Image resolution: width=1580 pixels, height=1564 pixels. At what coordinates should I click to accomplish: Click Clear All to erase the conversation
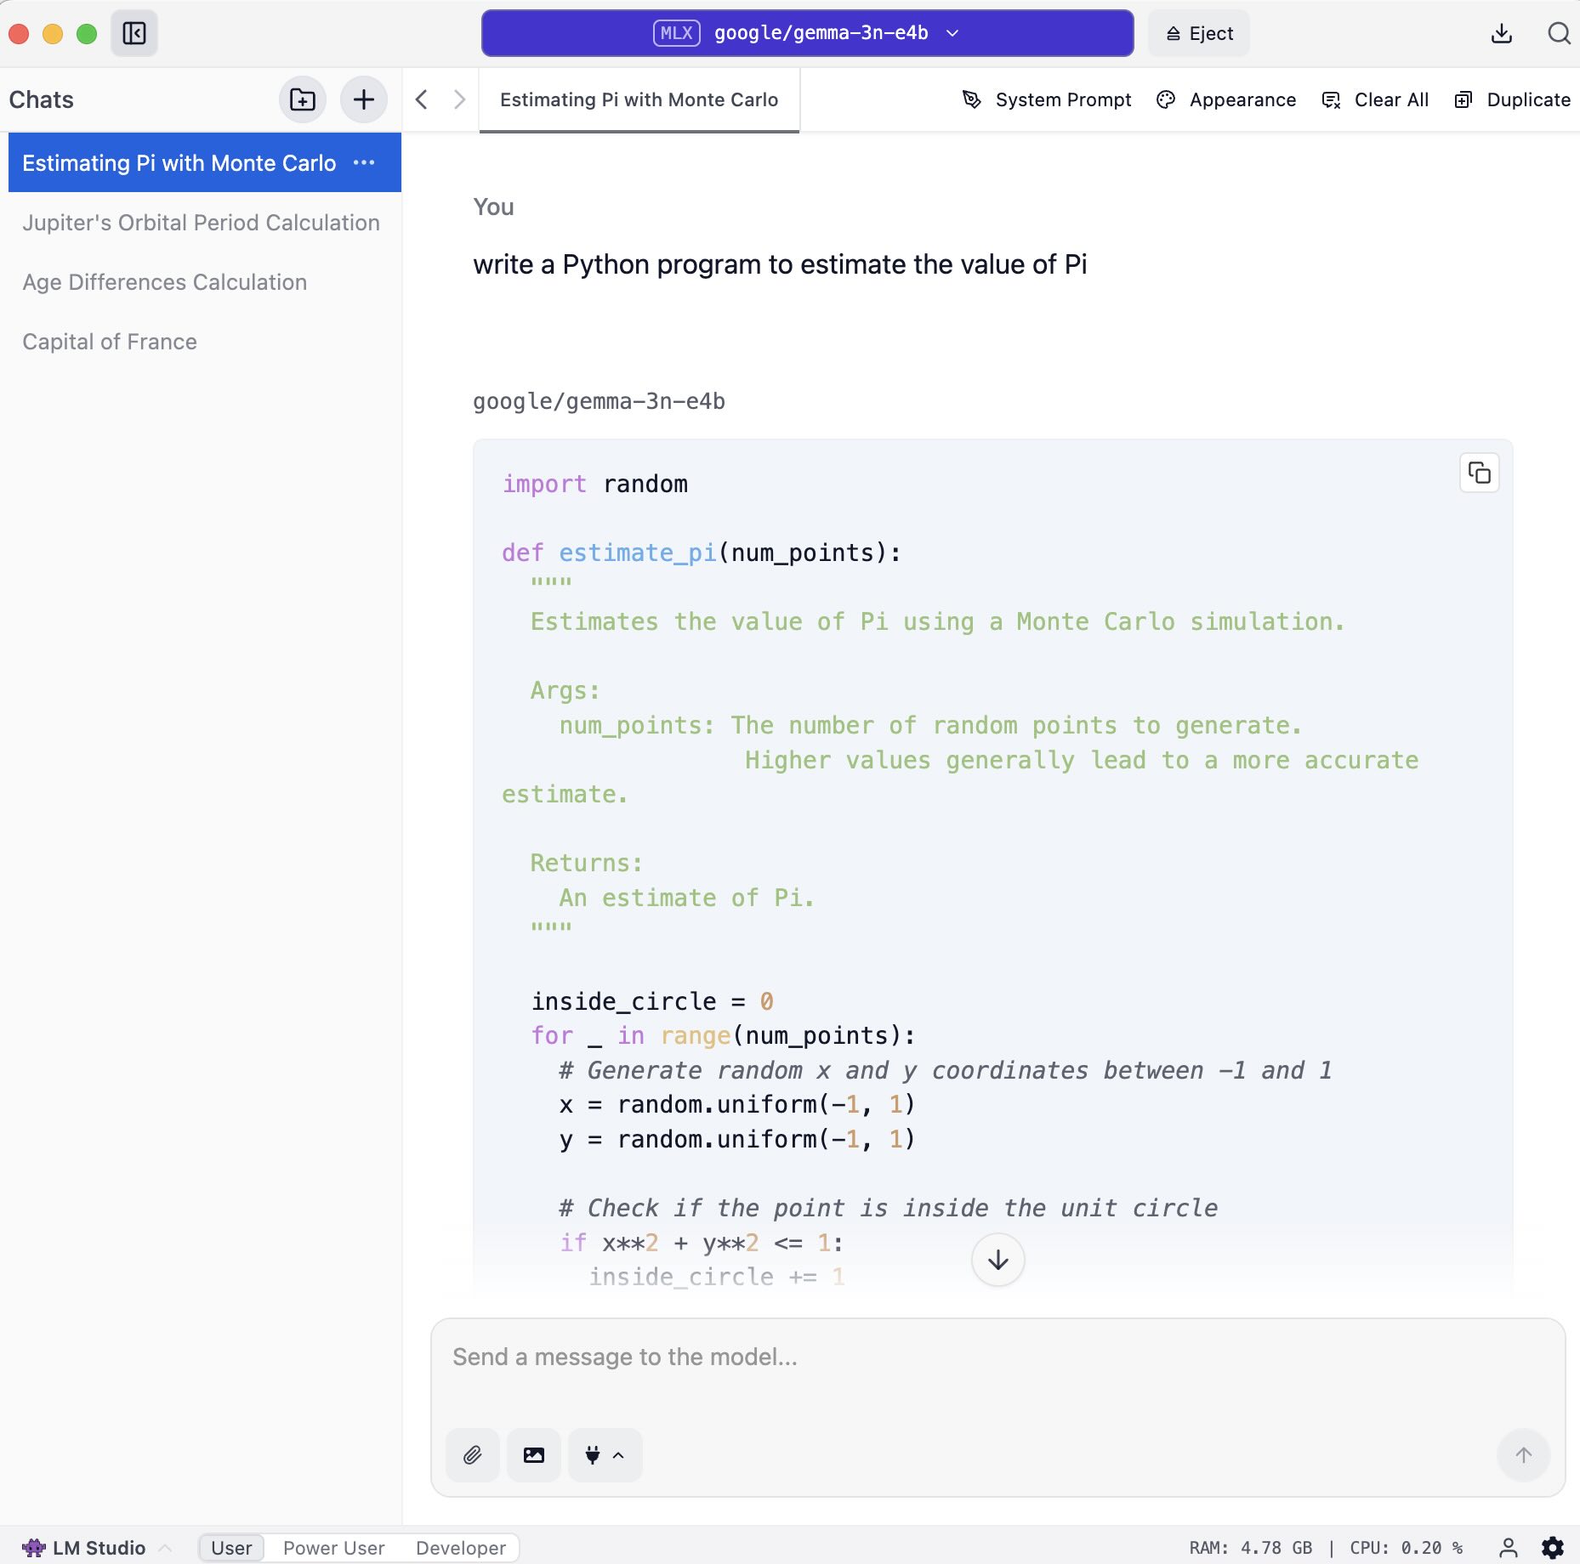pyautogui.click(x=1375, y=100)
